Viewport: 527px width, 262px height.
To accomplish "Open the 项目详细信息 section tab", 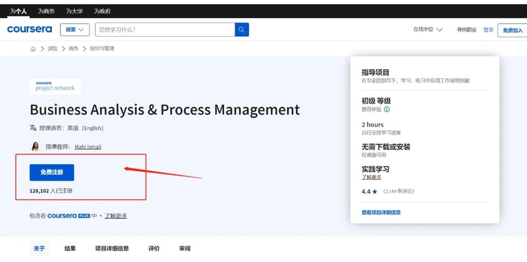I will click(x=112, y=248).
